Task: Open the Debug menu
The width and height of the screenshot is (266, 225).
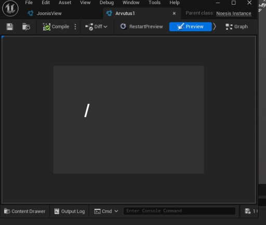Action: pyautogui.click(x=107, y=3)
